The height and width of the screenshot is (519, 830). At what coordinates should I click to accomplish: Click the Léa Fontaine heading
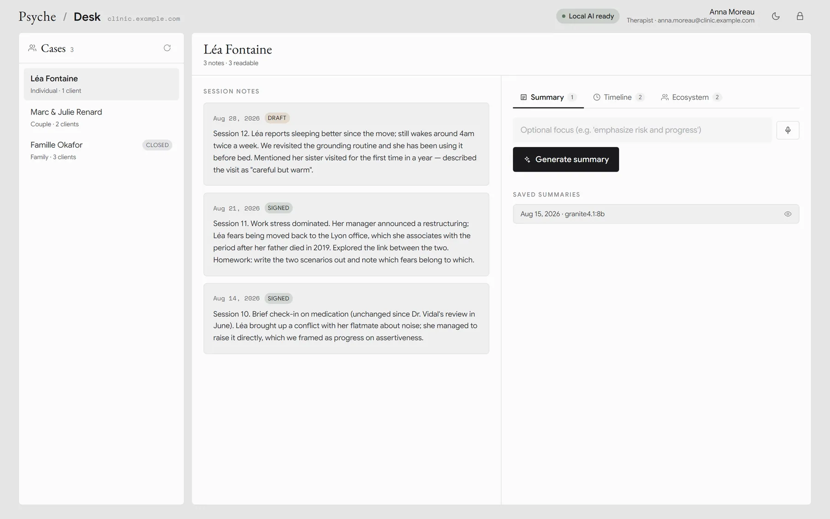tap(238, 49)
